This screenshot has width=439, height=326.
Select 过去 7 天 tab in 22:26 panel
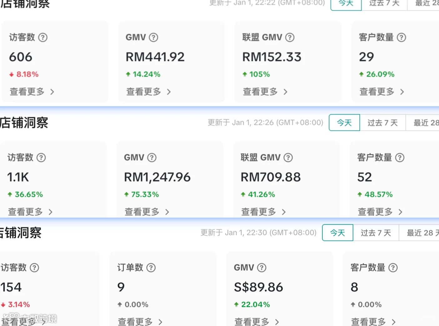(x=383, y=123)
